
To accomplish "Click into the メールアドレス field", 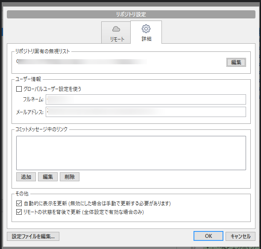I will (146, 112).
